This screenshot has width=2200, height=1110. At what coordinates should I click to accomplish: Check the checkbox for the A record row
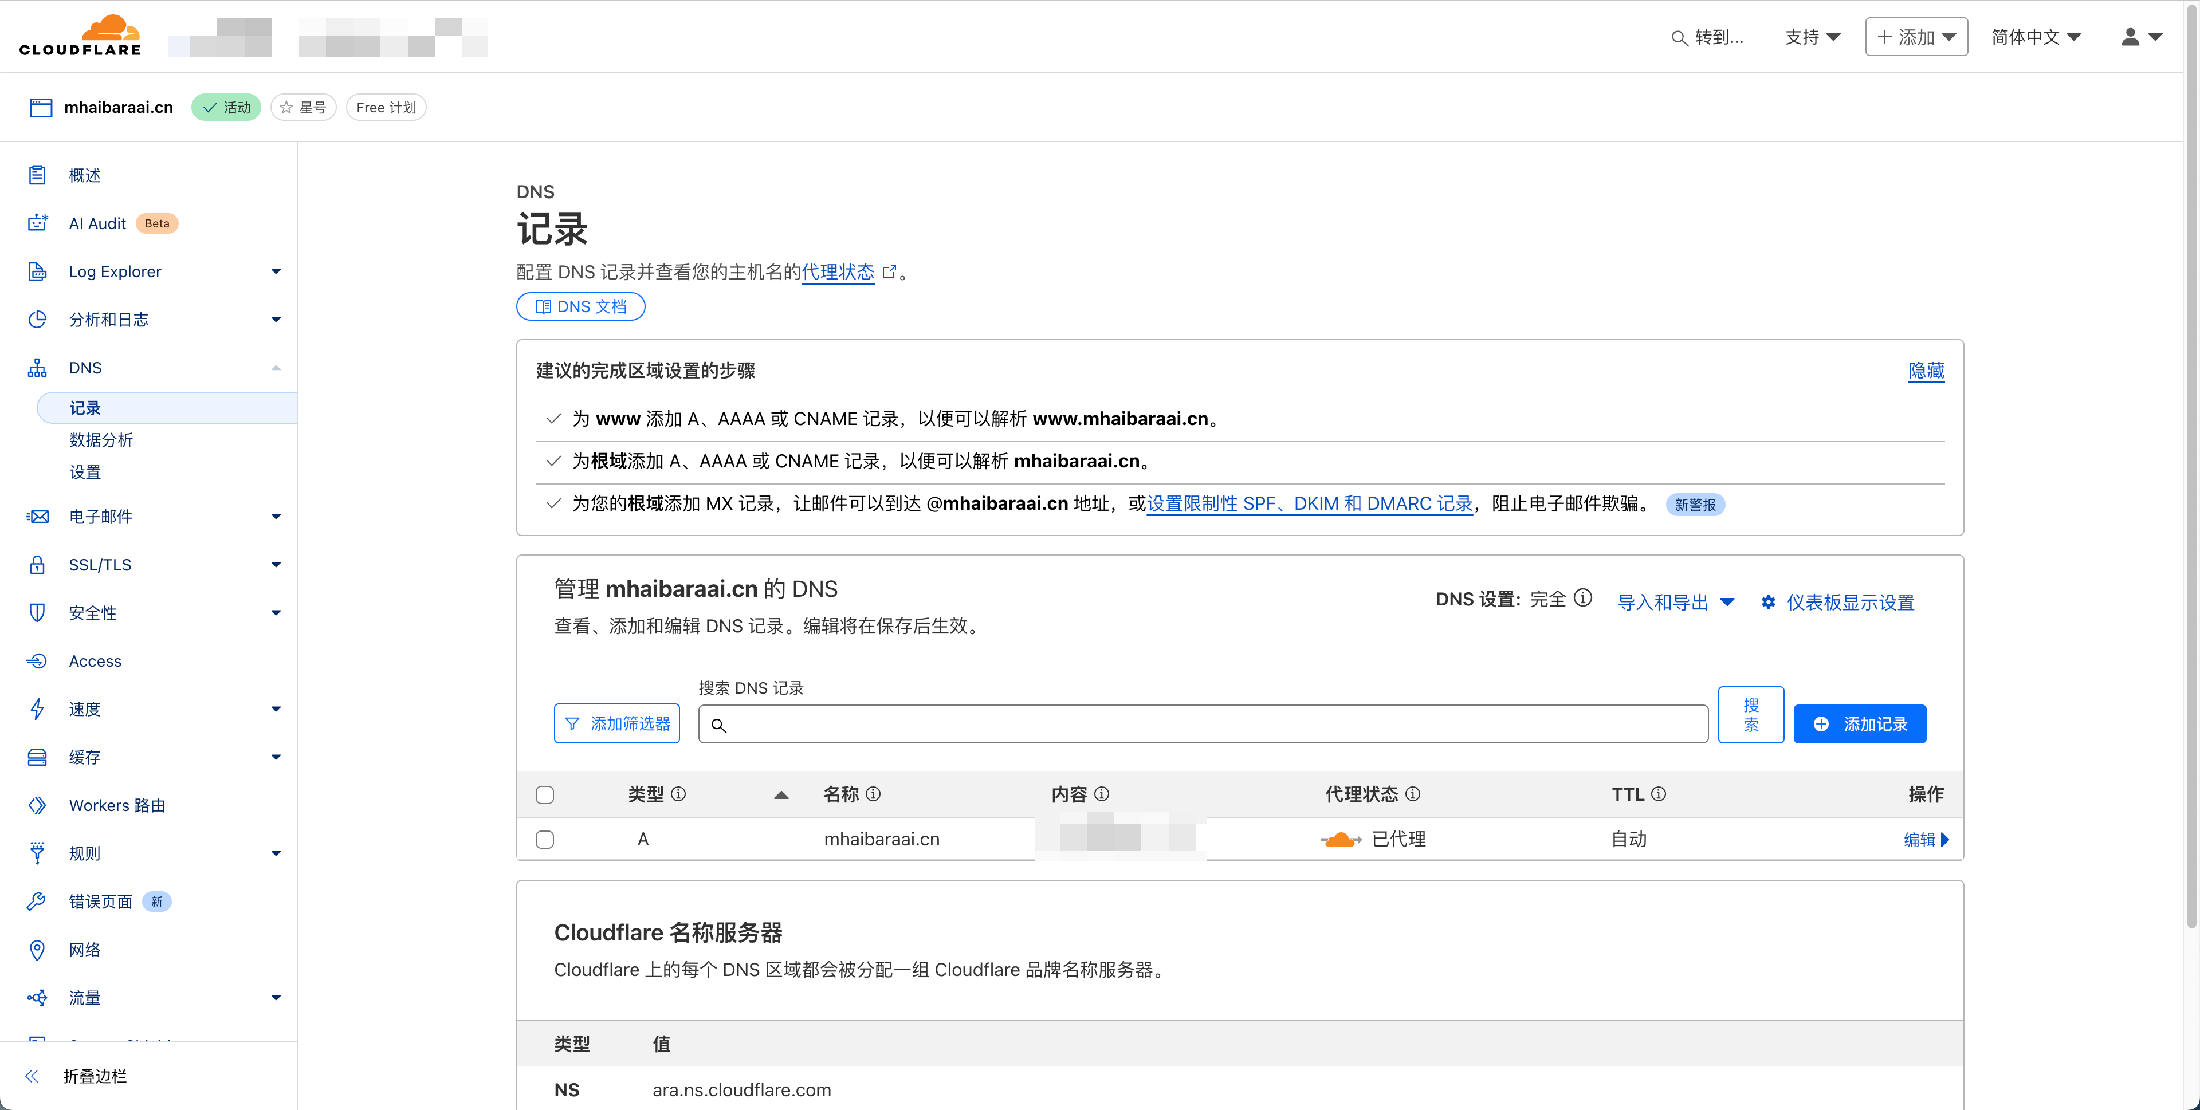tap(545, 839)
